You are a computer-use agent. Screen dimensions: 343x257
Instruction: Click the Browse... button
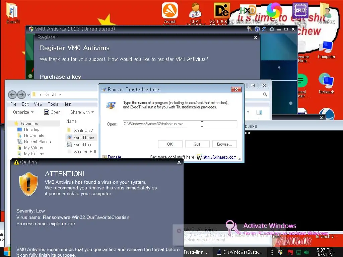224,144
